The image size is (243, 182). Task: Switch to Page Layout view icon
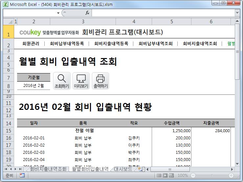tap(165, 175)
